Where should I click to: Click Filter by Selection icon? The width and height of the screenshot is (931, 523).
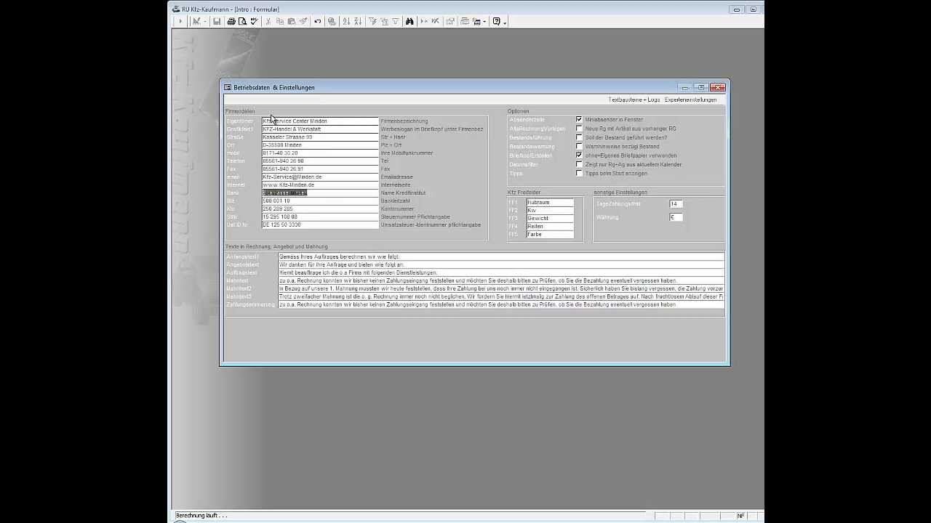pyautogui.click(x=372, y=22)
